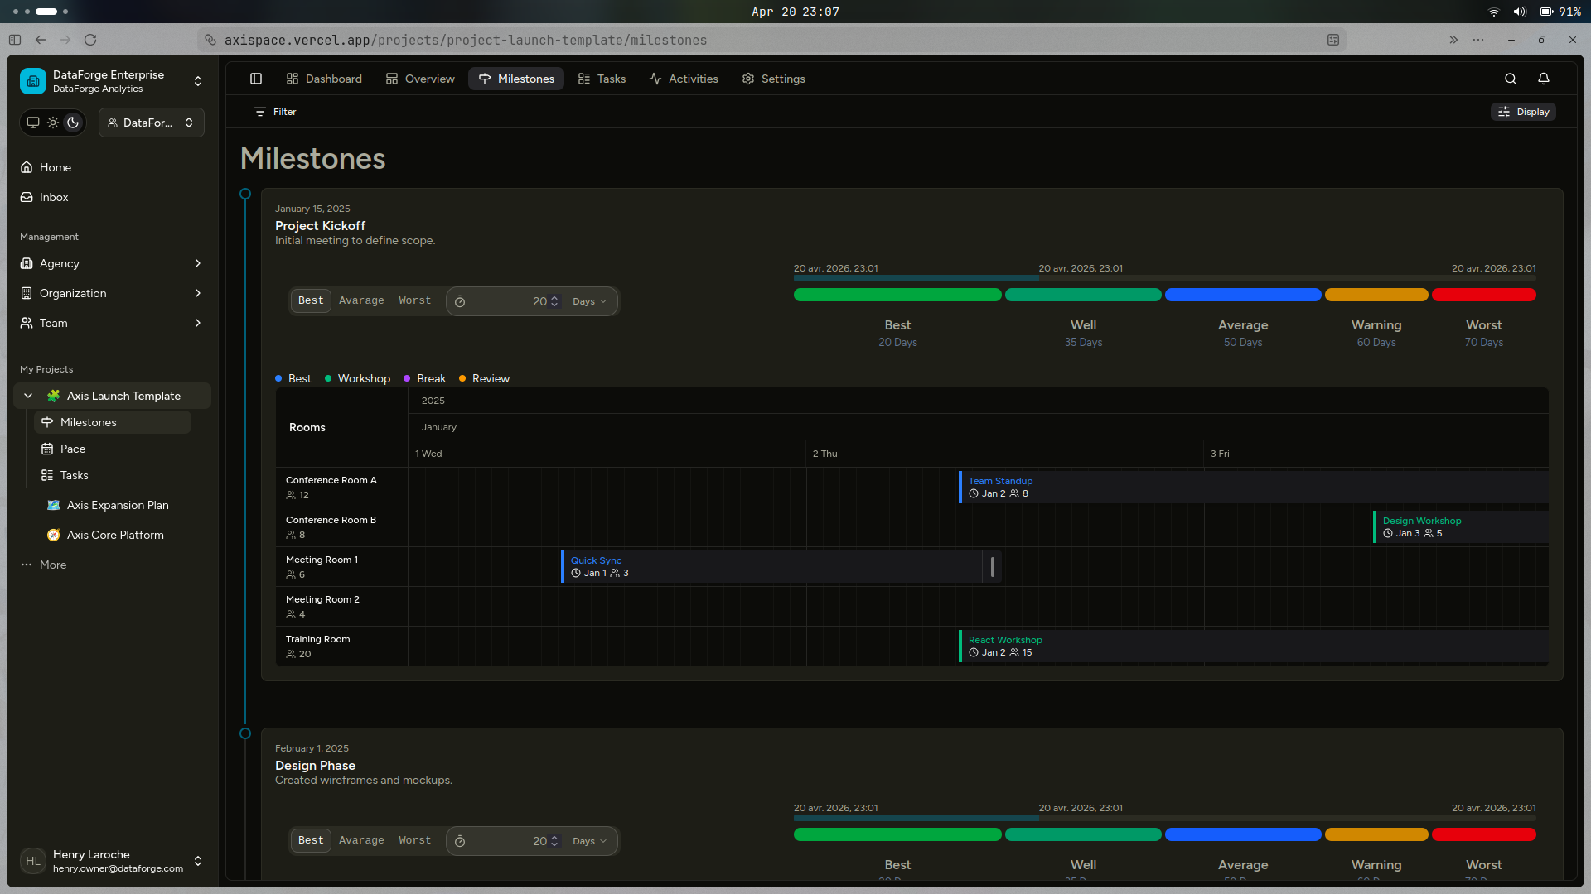
Task: Open the Display options button
Action: [x=1523, y=112]
